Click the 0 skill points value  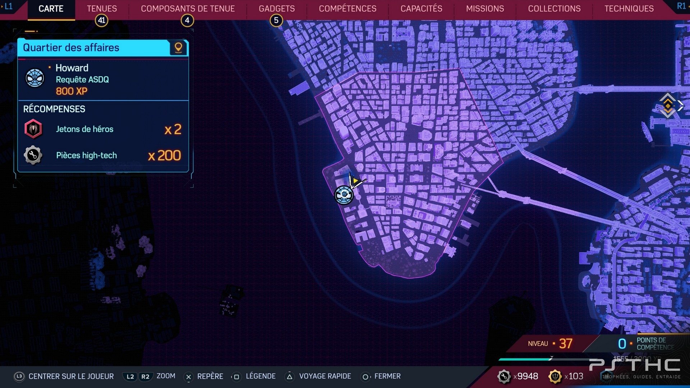pos(622,344)
